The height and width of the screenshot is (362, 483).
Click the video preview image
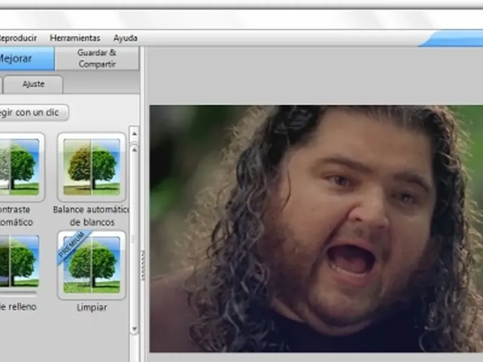(316, 229)
